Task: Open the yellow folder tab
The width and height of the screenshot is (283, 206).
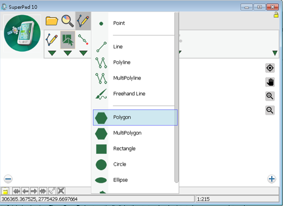Action: point(52,21)
